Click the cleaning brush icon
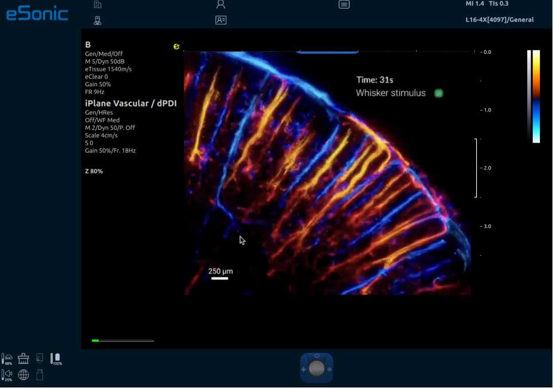The image size is (553, 388). coord(23,359)
